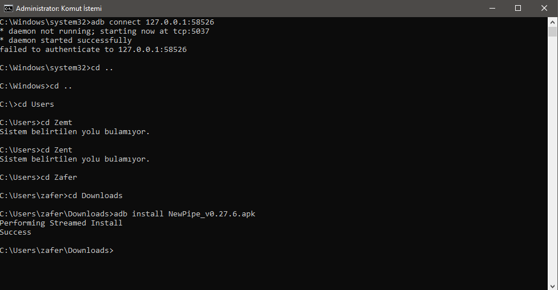Screen dimensions: 558x290
Task: Click the cd Zafer command line
Action: click(38, 177)
